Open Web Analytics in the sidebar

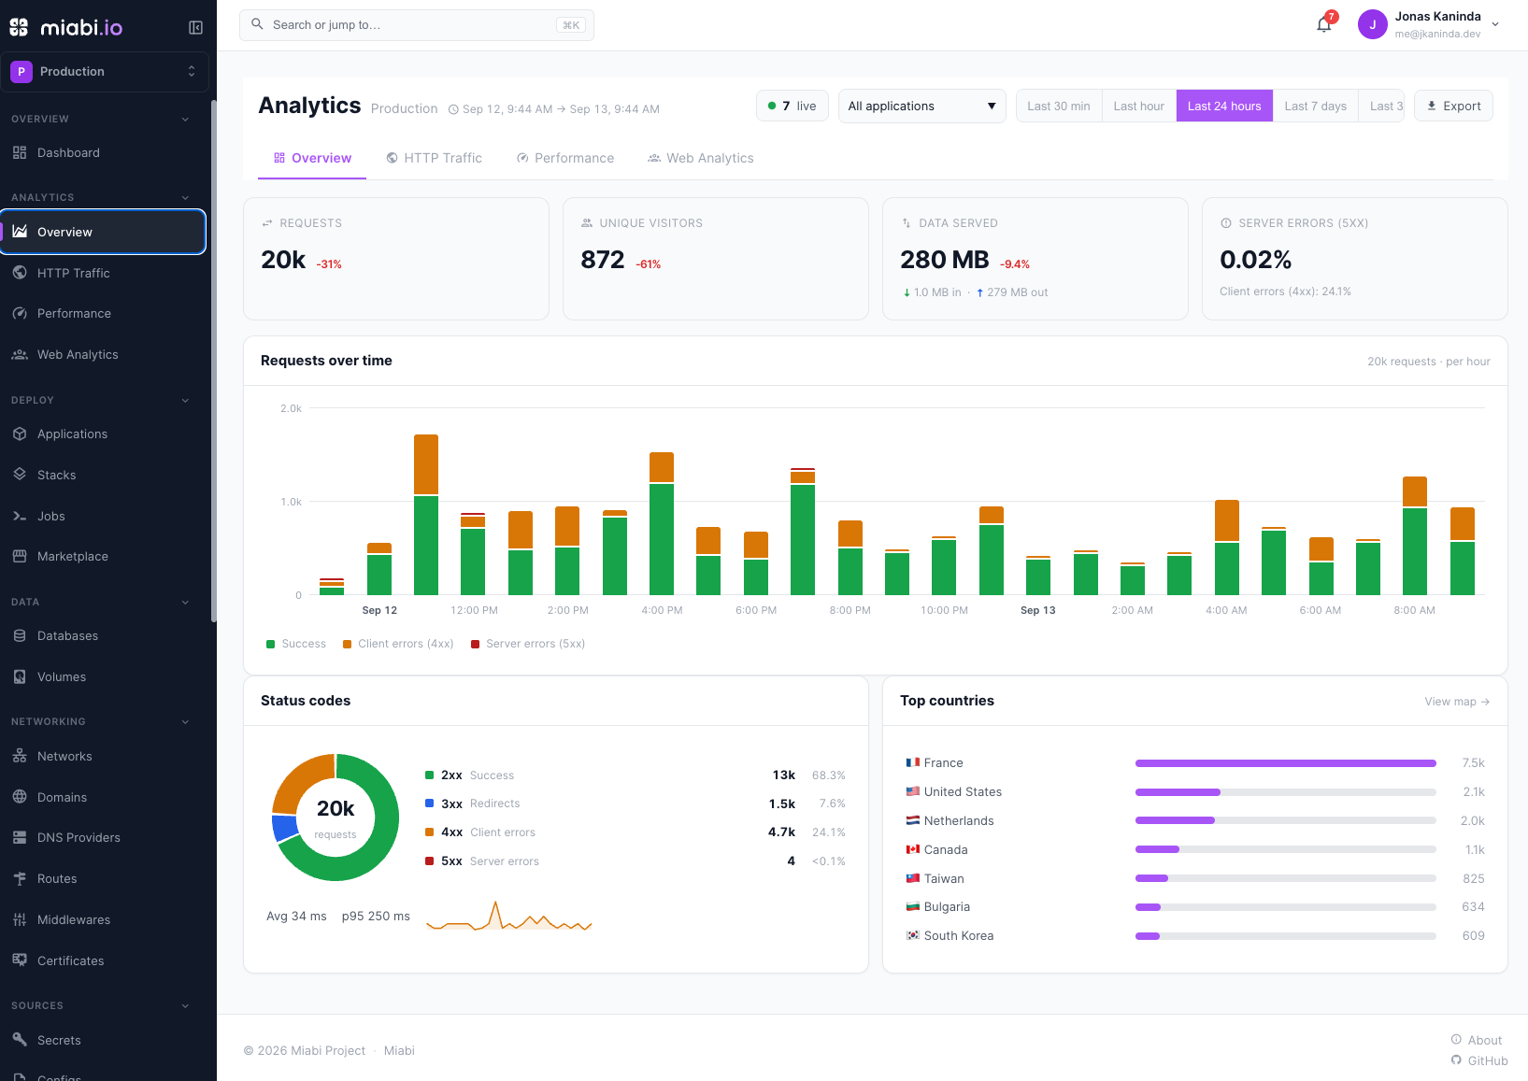pyautogui.click(x=103, y=354)
